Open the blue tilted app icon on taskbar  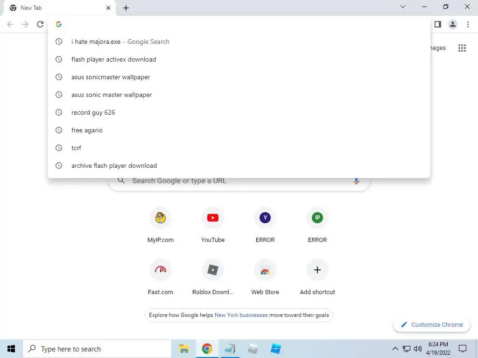pos(276,349)
